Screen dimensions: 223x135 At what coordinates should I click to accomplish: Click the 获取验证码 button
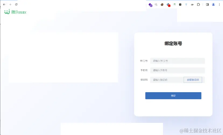193,80
